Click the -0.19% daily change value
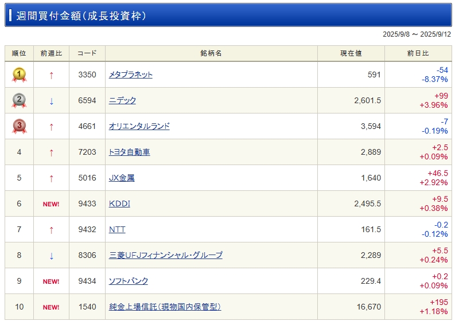 point(435,131)
